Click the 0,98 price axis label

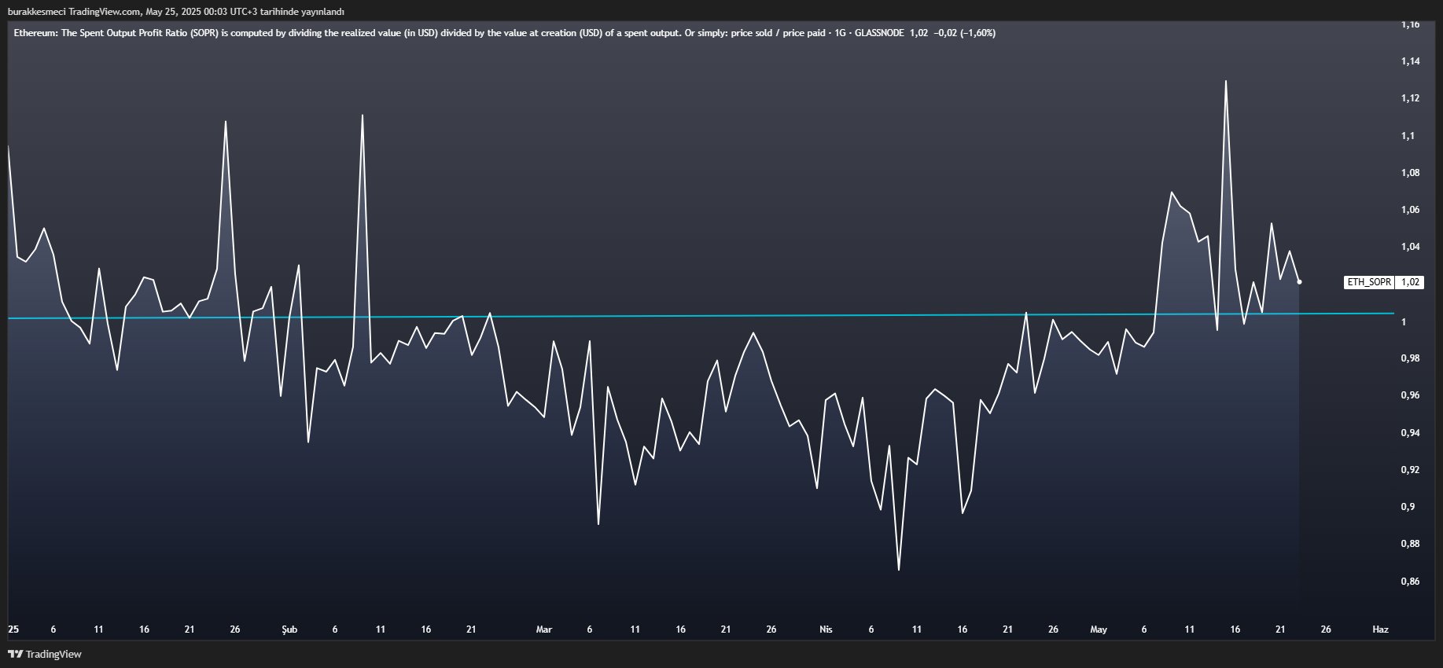pos(1410,358)
